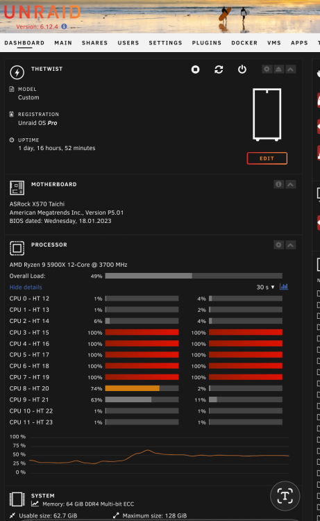Screen dimensions: 320x521
Task: Click the UNRAID logo
Action: click(x=42, y=13)
